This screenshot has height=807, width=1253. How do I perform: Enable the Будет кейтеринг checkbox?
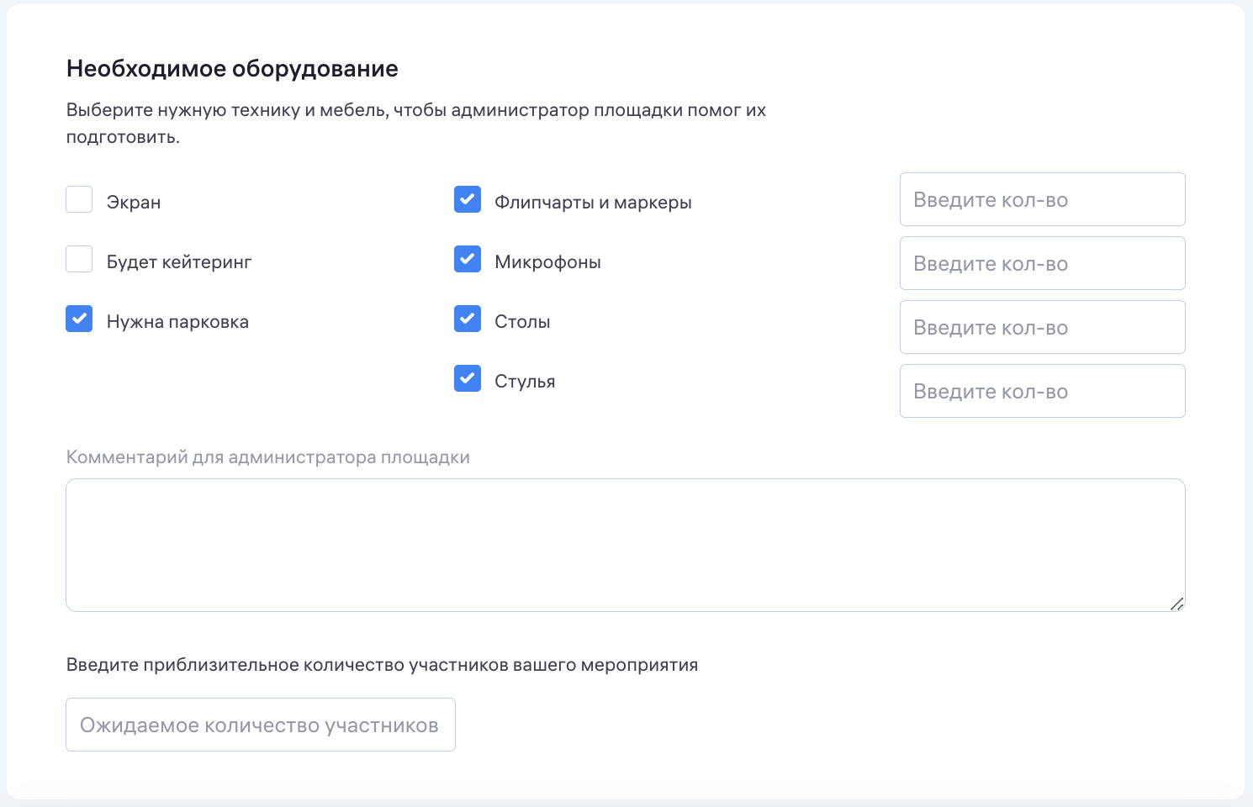point(79,260)
